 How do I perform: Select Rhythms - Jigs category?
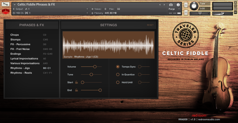(20, 68)
